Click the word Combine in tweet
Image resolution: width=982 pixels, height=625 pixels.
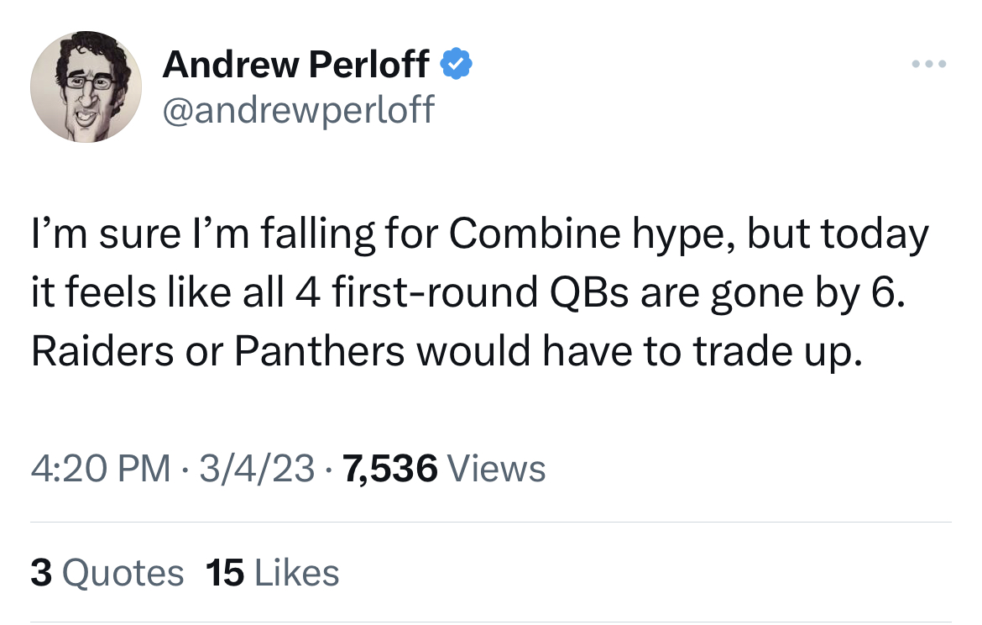(x=535, y=234)
